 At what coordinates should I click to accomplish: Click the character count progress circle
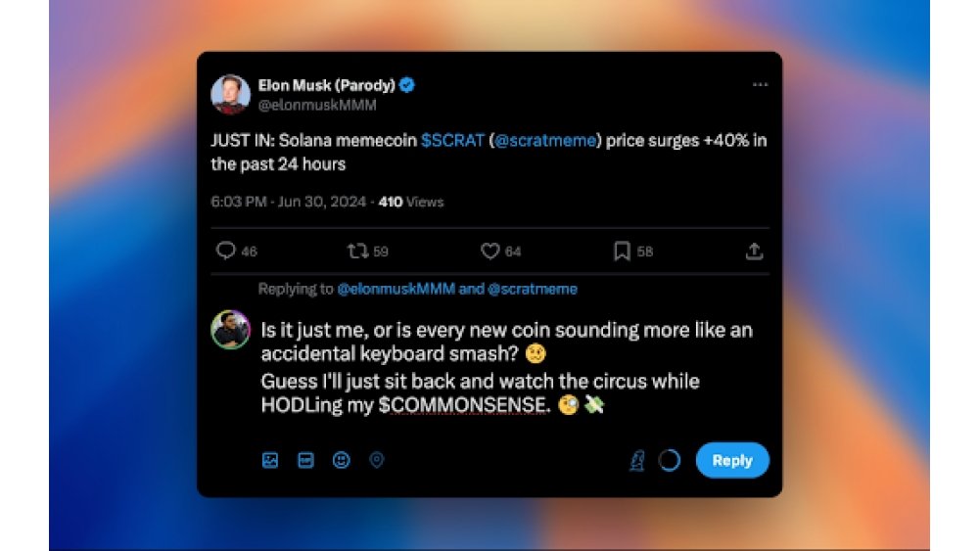[x=670, y=460]
